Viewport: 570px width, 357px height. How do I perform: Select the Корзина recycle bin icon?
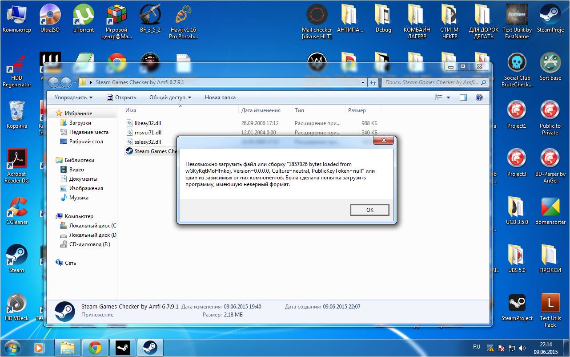[17, 114]
